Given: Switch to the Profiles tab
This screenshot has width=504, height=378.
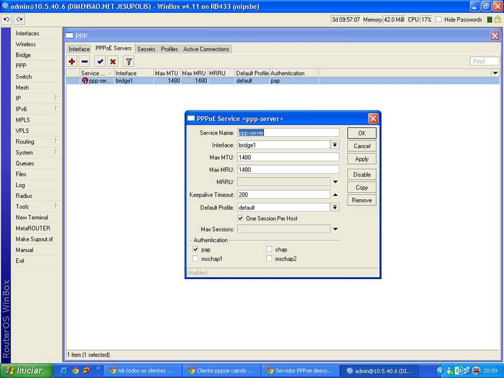Looking at the screenshot, I should click(169, 49).
